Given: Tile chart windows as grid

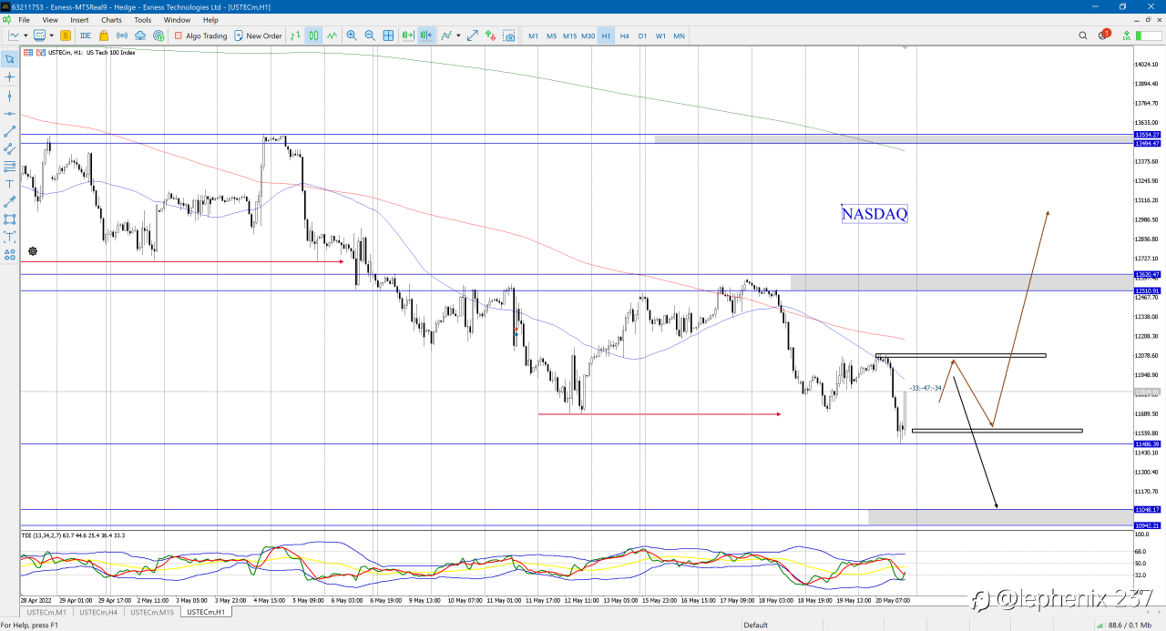Looking at the screenshot, I should (388, 36).
